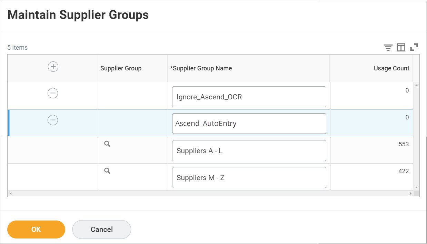Click inside the Suppliers M - Z field
Viewport: 427px width, 244px height.
[x=249, y=177]
